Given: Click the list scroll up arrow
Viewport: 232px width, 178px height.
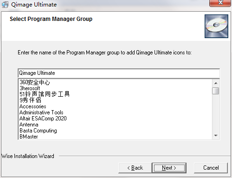Looking at the screenshot, I should (x=216, y=83).
